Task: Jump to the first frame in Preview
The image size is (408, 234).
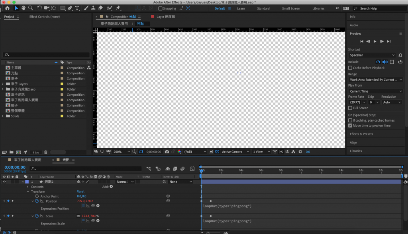Action: pyautogui.click(x=361, y=41)
